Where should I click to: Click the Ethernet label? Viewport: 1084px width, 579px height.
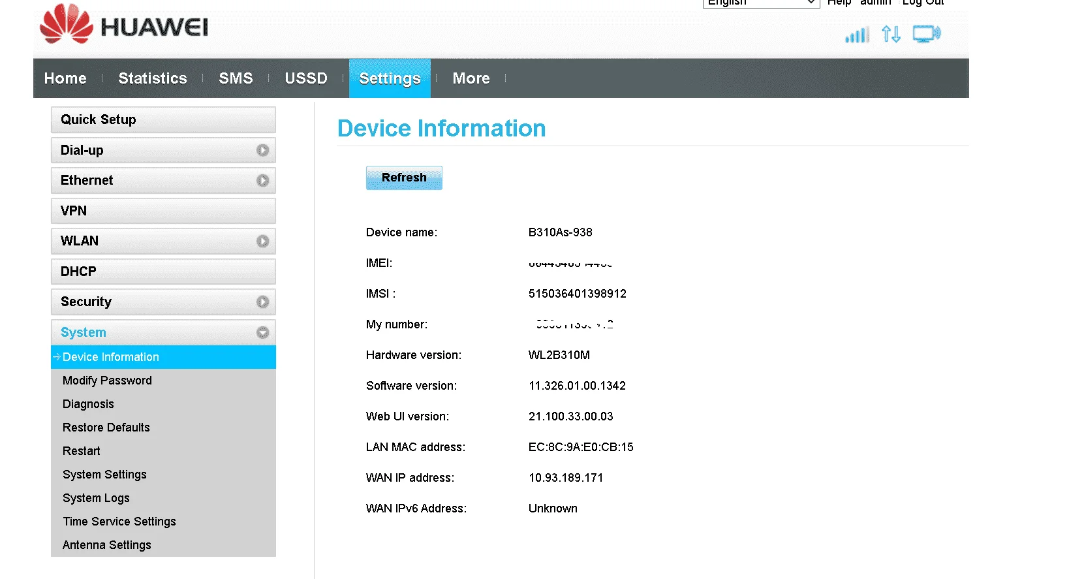click(87, 180)
